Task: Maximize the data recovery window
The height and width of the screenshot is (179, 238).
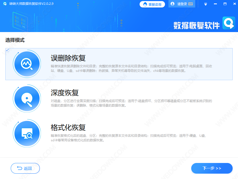Action: [225, 4]
